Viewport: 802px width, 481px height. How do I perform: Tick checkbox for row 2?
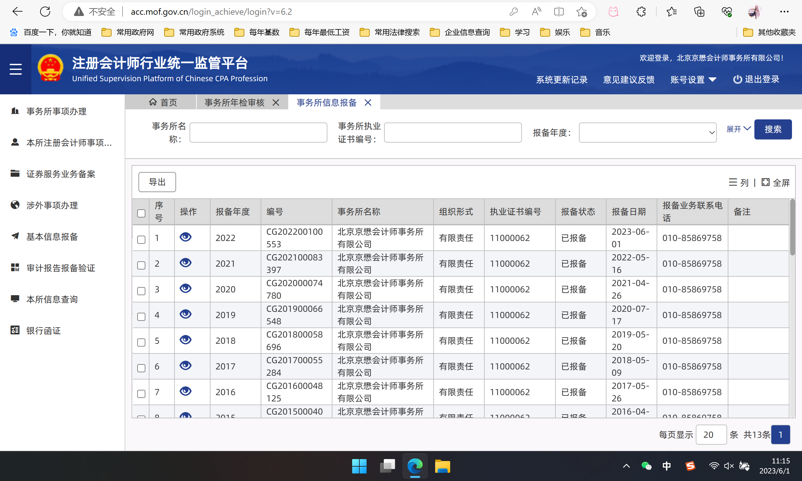pyautogui.click(x=141, y=265)
